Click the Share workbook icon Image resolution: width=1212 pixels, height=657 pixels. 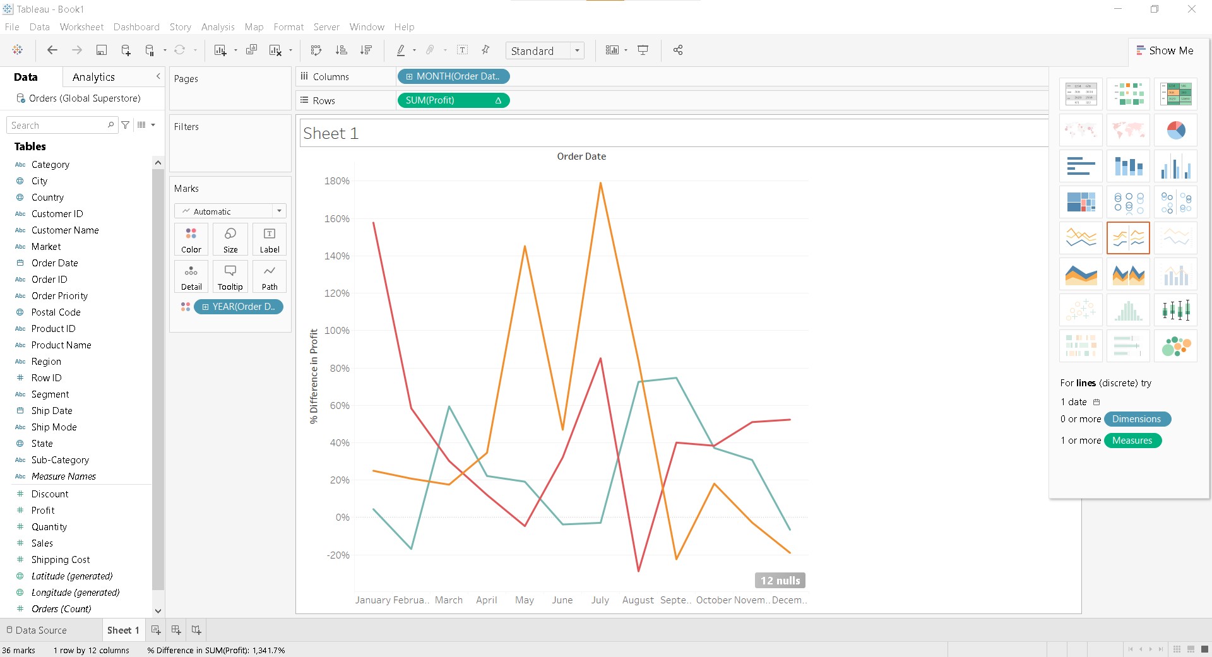pyautogui.click(x=678, y=50)
